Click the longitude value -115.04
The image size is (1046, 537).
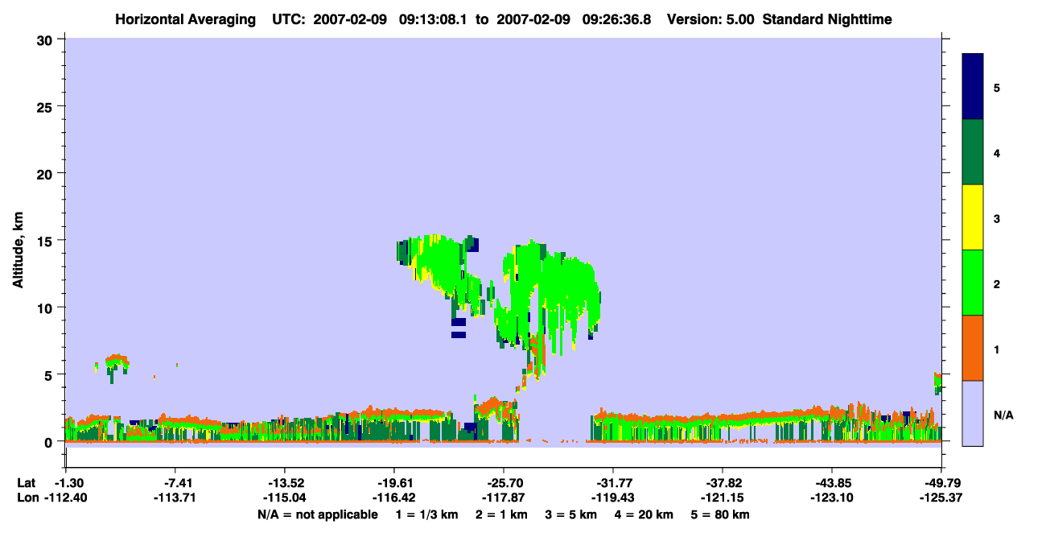284,498
